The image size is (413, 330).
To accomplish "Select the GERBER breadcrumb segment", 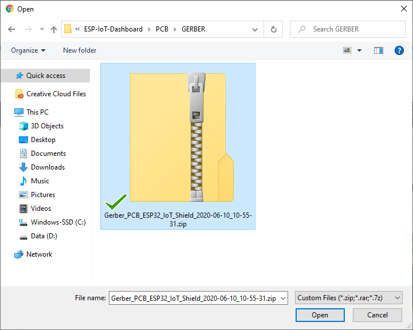I will 194,29.
